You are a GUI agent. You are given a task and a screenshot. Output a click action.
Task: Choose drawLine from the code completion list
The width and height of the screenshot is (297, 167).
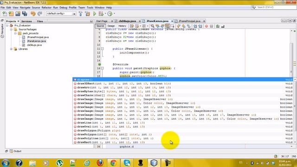pyautogui.click(x=183, y=122)
